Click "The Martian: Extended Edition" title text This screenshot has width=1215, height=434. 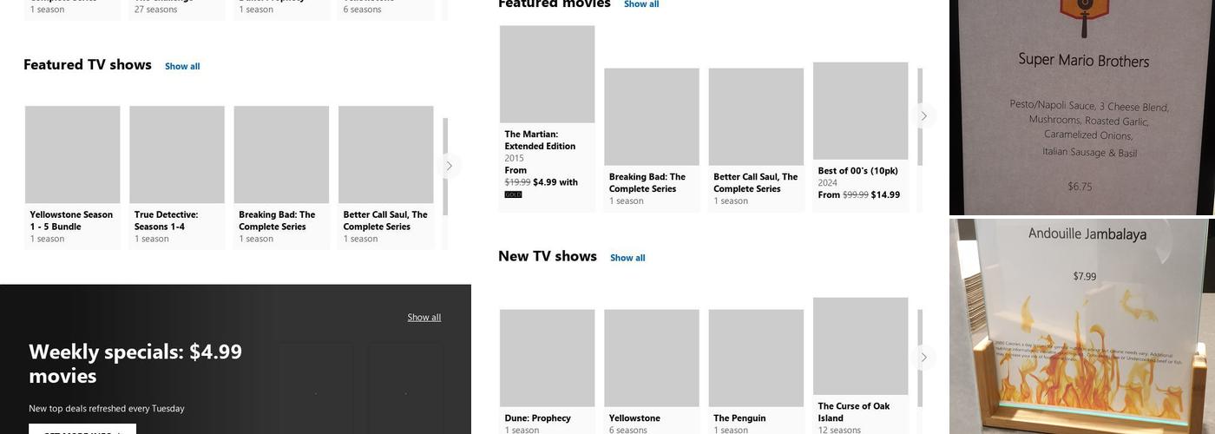click(540, 140)
